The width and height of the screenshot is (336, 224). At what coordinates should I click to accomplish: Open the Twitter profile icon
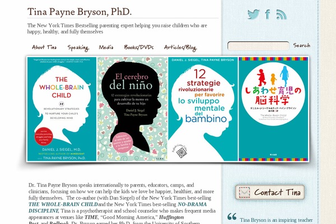click(254, 15)
